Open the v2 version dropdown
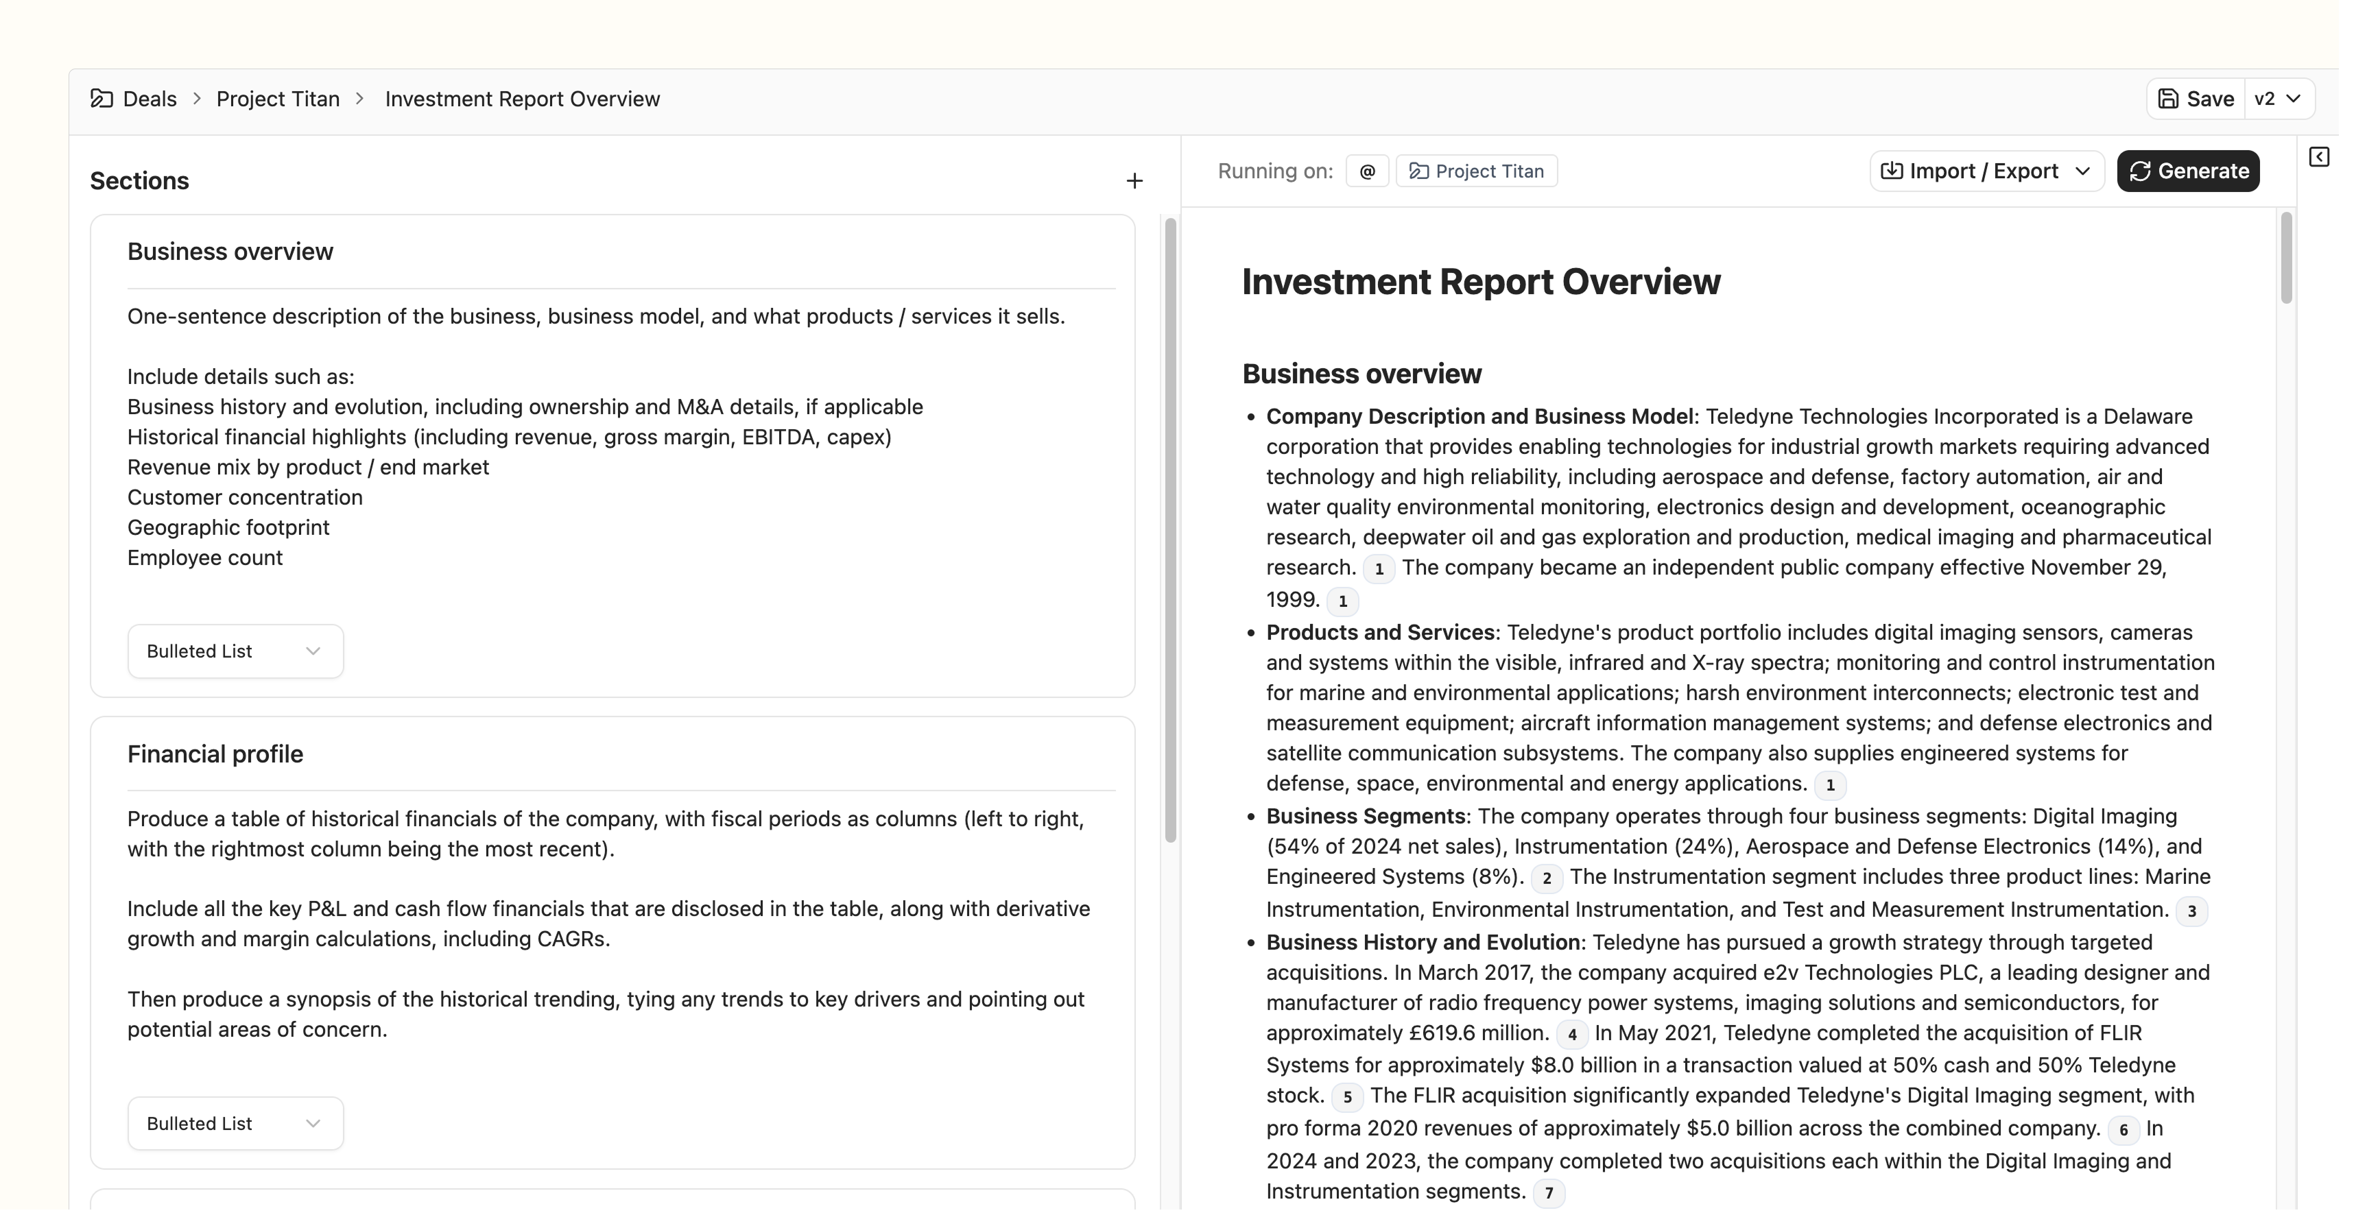This screenshot has width=2367, height=1215. pyautogui.click(x=2278, y=99)
